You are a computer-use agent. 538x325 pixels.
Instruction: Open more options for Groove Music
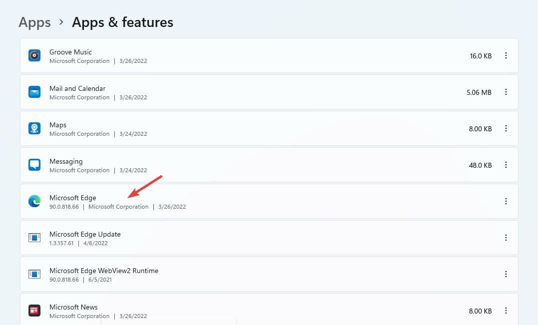point(506,55)
